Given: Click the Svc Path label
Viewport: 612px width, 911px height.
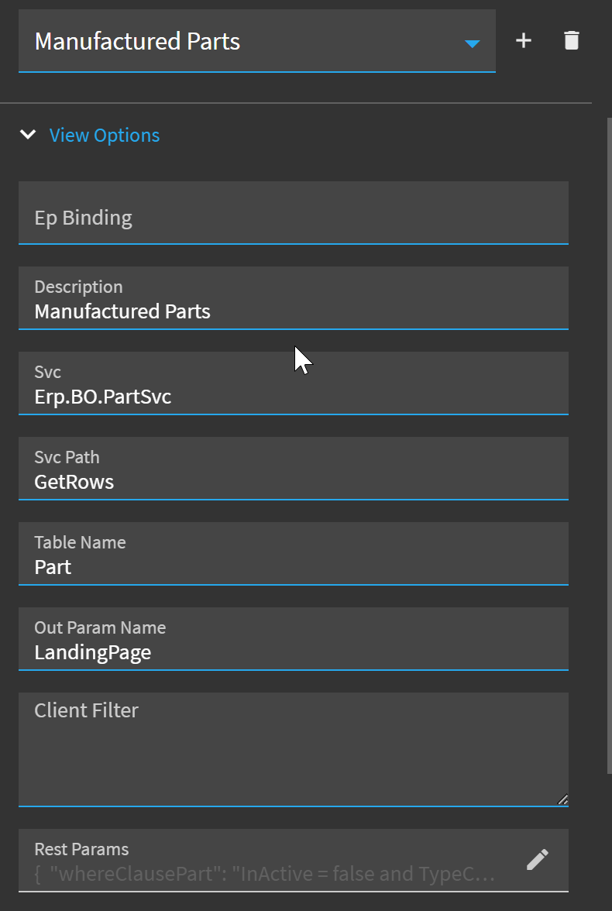Looking at the screenshot, I should pos(67,457).
